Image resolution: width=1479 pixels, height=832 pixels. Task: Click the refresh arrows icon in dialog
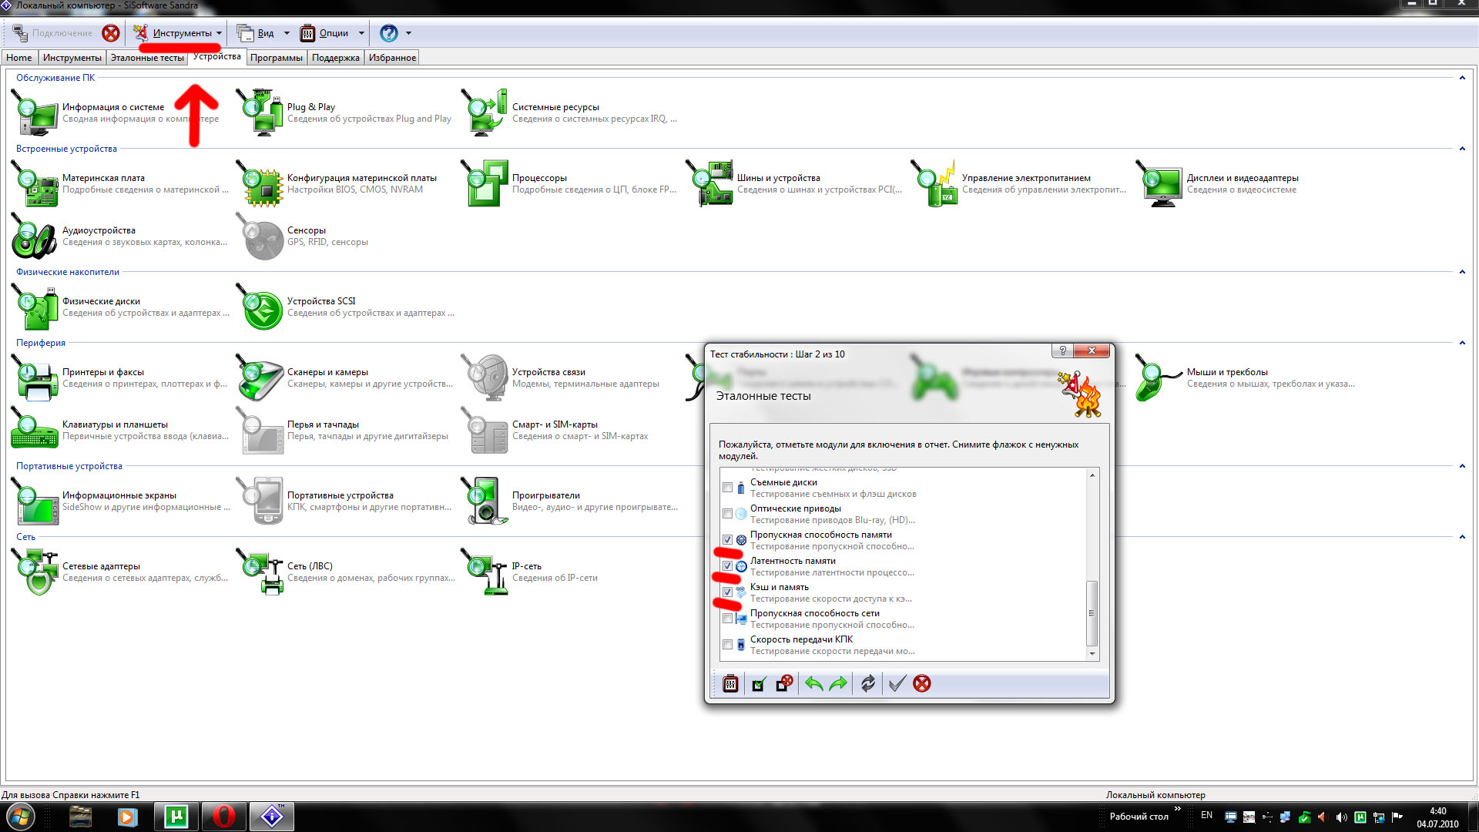(x=868, y=683)
